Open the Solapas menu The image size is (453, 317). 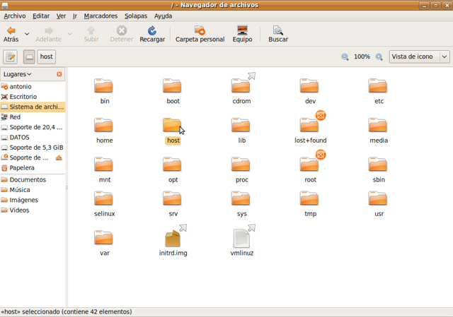136,16
